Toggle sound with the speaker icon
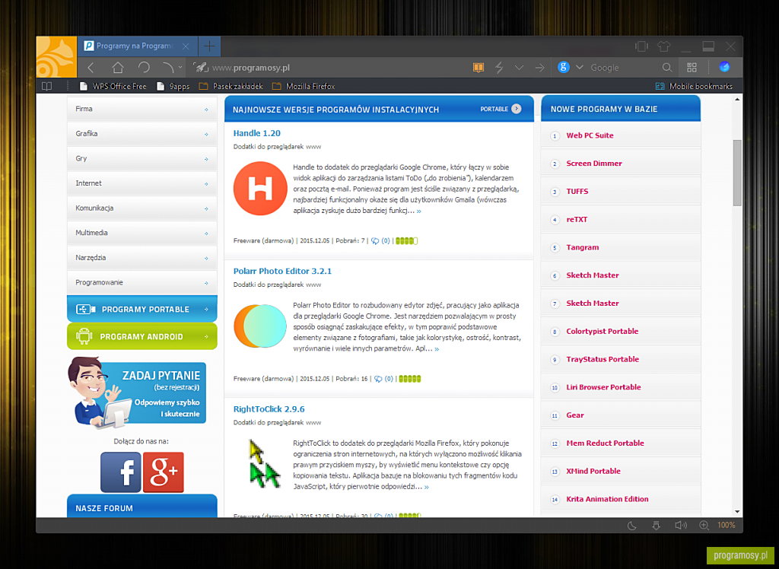The height and width of the screenshot is (569, 779). coord(681,526)
